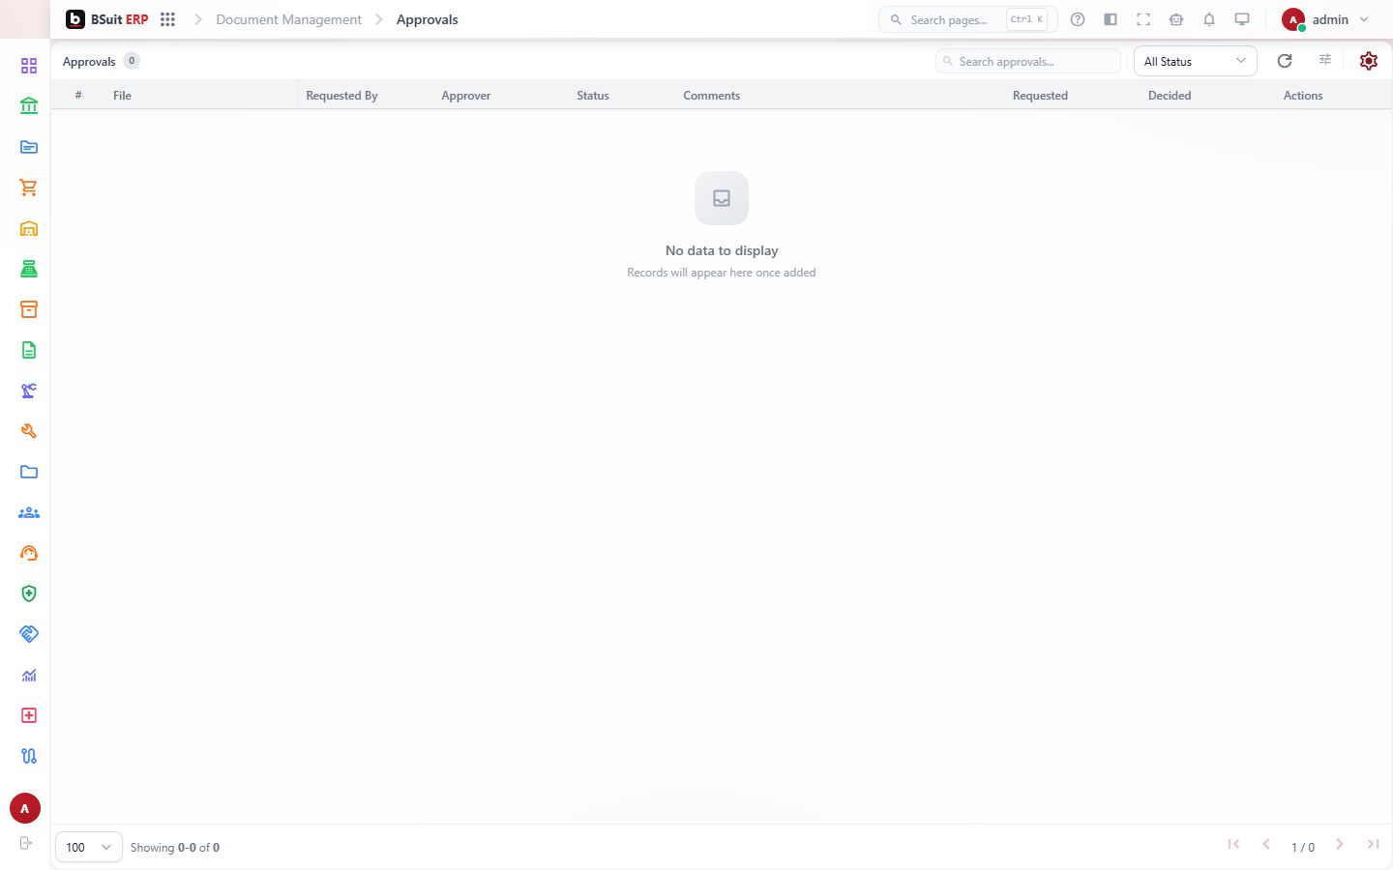Go to last page arrow
The width and height of the screenshot is (1393, 870).
1373,844
